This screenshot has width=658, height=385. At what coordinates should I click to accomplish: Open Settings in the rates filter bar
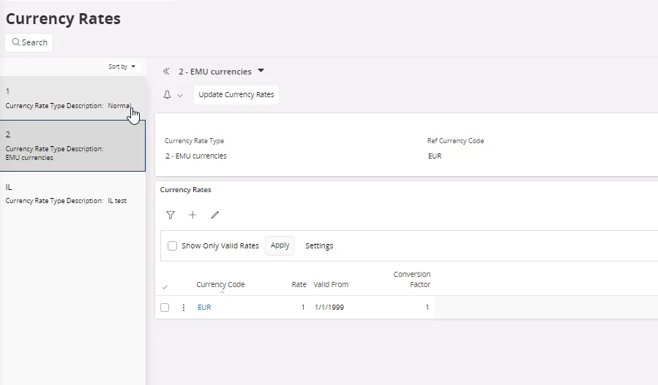[x=319, y=246]
